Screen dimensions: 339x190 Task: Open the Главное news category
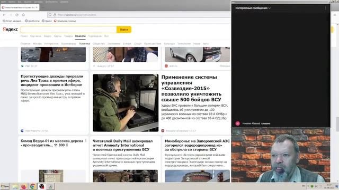[x=25, y=44]
